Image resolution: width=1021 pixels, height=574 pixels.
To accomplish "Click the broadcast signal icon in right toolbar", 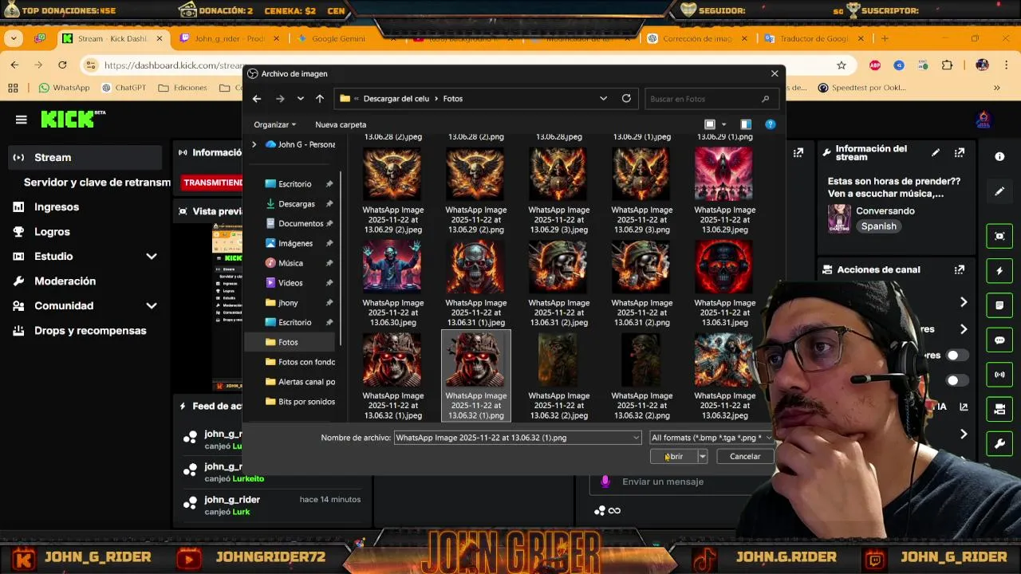I will (999, 375).
